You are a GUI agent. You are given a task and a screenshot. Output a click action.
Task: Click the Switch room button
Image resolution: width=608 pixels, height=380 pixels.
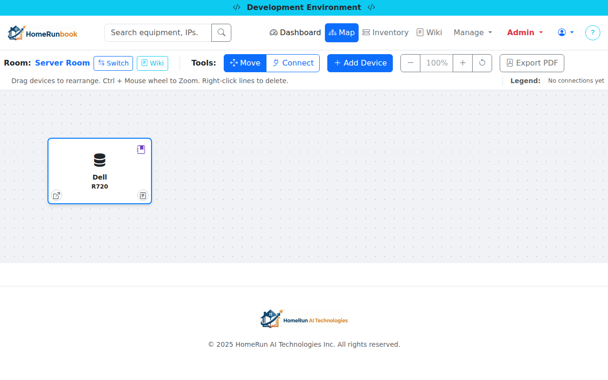(113, 63)
